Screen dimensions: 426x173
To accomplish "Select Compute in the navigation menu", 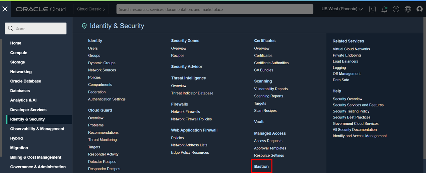I will [19, 53].
